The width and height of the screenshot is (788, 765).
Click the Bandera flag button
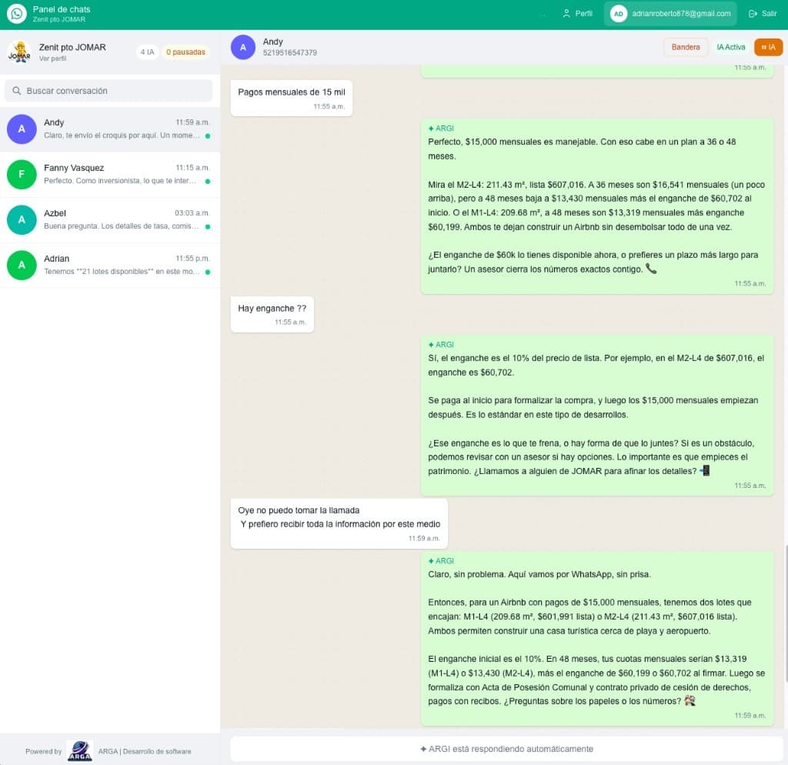[686, 47]
